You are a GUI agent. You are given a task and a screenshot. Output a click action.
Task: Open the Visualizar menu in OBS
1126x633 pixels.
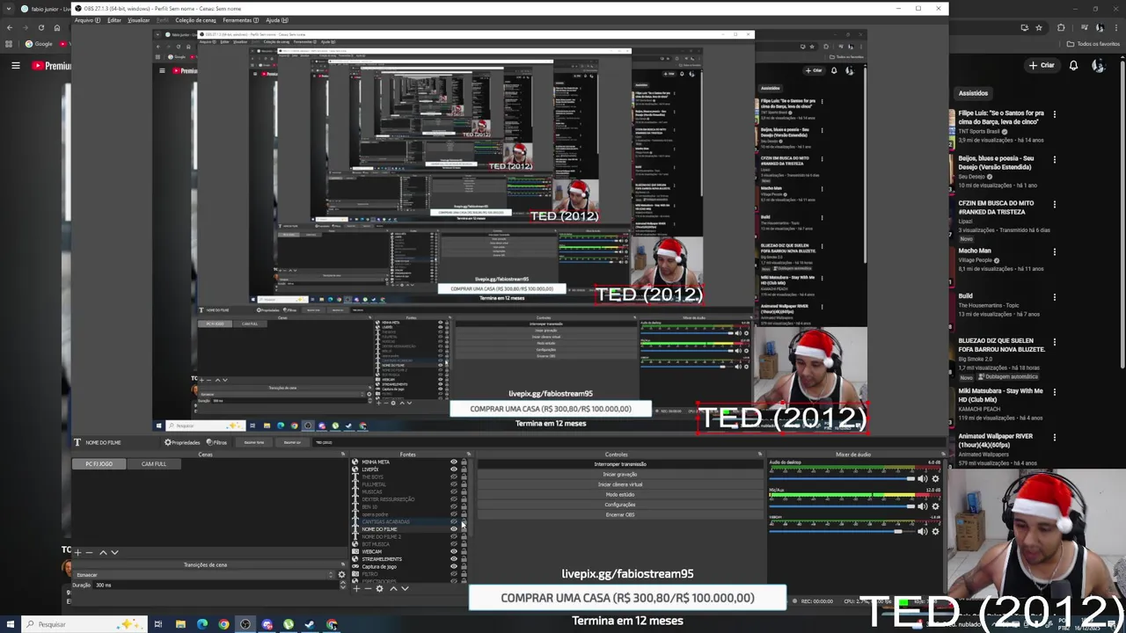[138, 19]
